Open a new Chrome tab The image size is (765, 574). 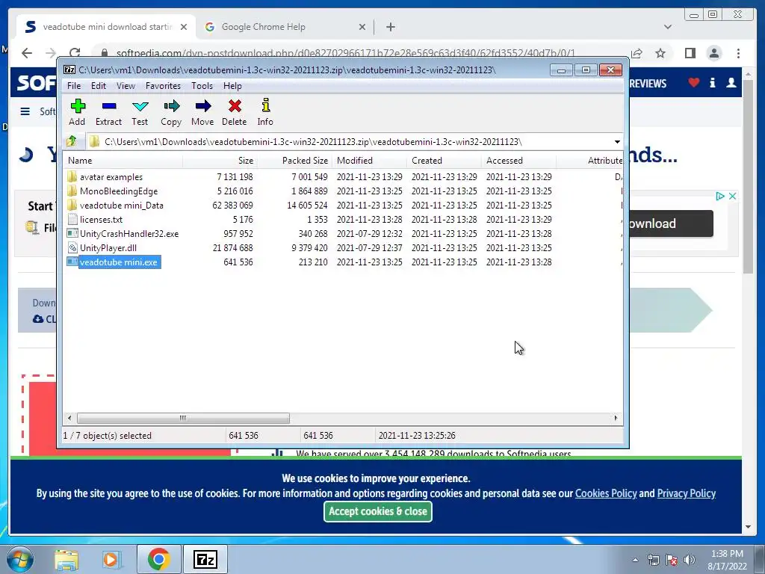coord(390,27)
